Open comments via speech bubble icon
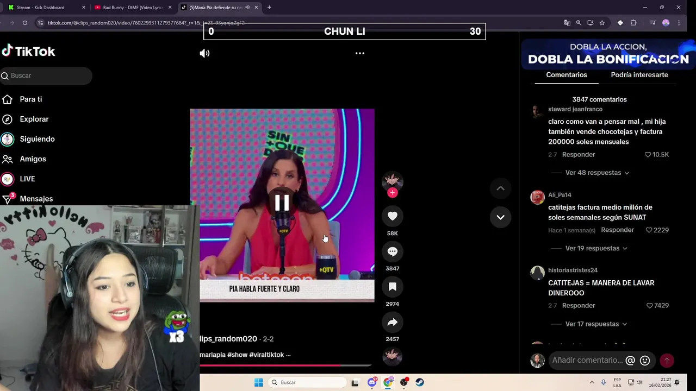Screen dimensions: 696x391 point(392,251)
